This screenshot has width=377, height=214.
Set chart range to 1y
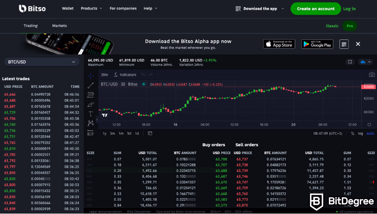coord(105,133)
